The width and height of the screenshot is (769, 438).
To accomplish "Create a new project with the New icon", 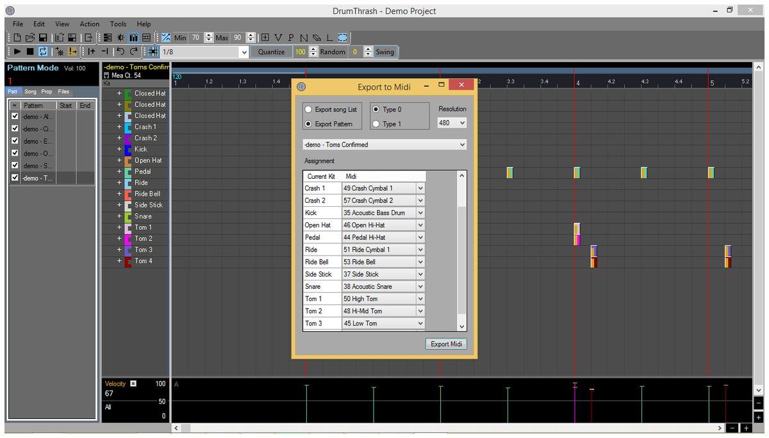I will 17,38.
